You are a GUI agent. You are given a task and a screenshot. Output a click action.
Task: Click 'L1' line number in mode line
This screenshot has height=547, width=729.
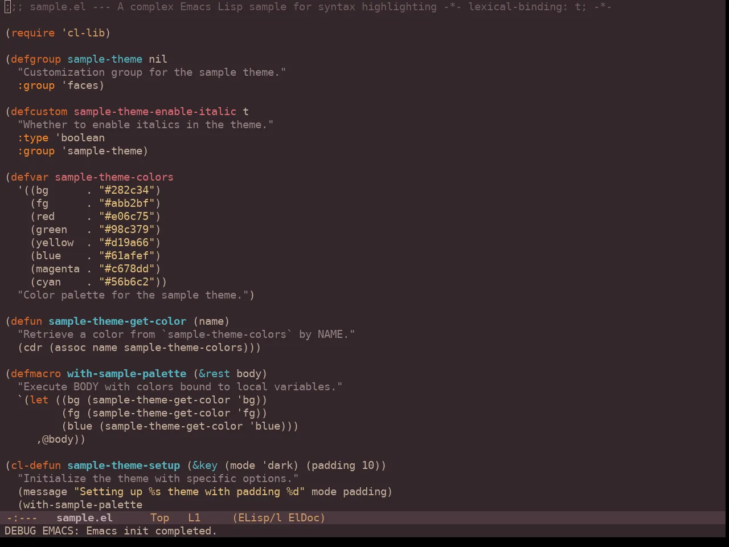point(194,518)
